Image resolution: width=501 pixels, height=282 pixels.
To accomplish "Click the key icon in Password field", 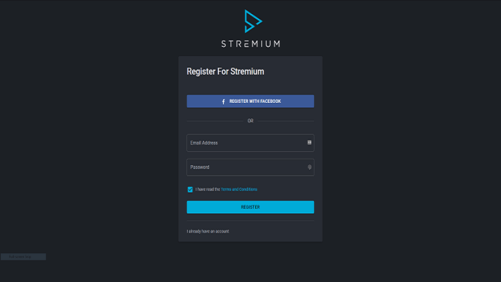I will (309, 167).
